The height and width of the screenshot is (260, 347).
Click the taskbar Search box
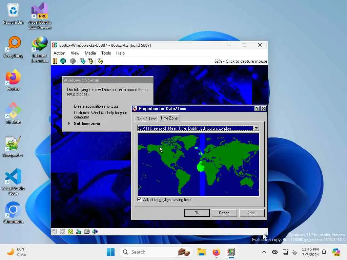(156, 252)
